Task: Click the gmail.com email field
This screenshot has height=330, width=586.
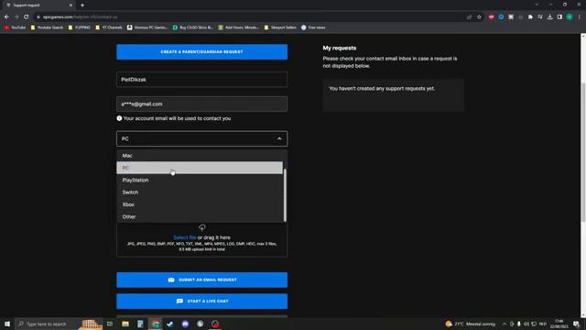Action: tap(201, 104)
